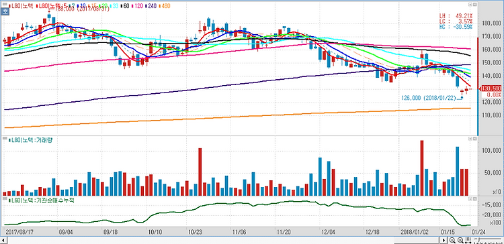Viewport: 504px width, 244px height.
Task: Click the 180,000 price axis label
Action: [492, 23]
